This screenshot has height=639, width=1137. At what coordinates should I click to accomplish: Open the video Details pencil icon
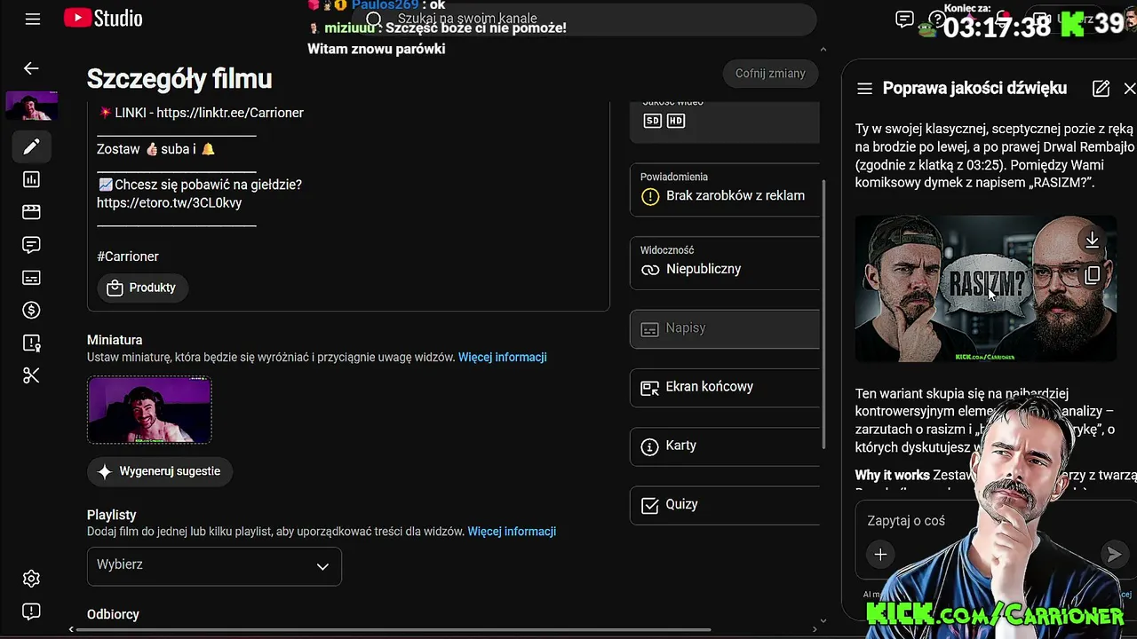point(31,146)
